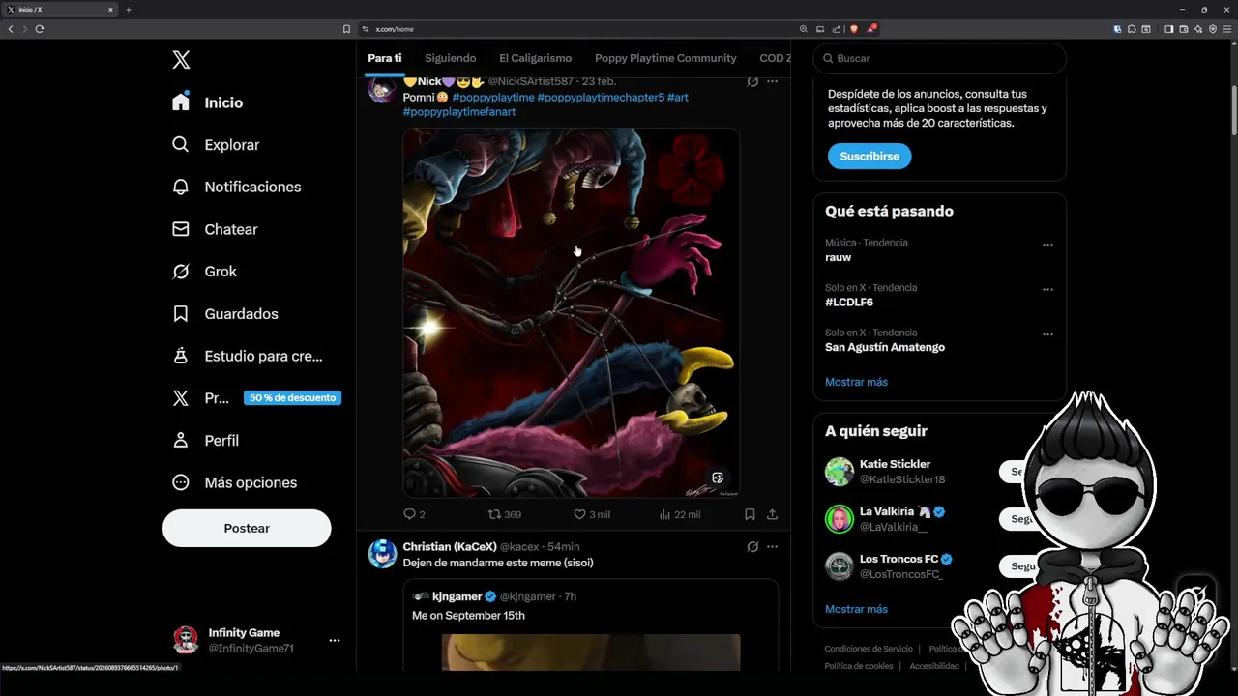Open options for the rauw trend
Screen dimensions: 1238x696
point(1047,245)
